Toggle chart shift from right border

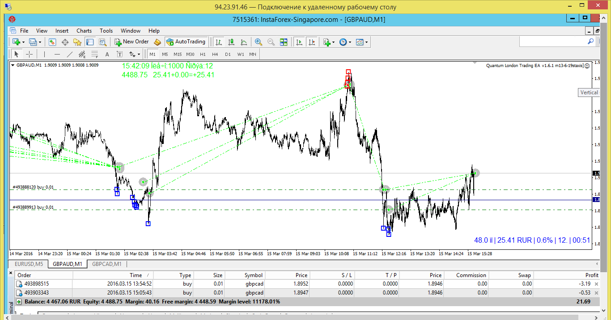311,42
